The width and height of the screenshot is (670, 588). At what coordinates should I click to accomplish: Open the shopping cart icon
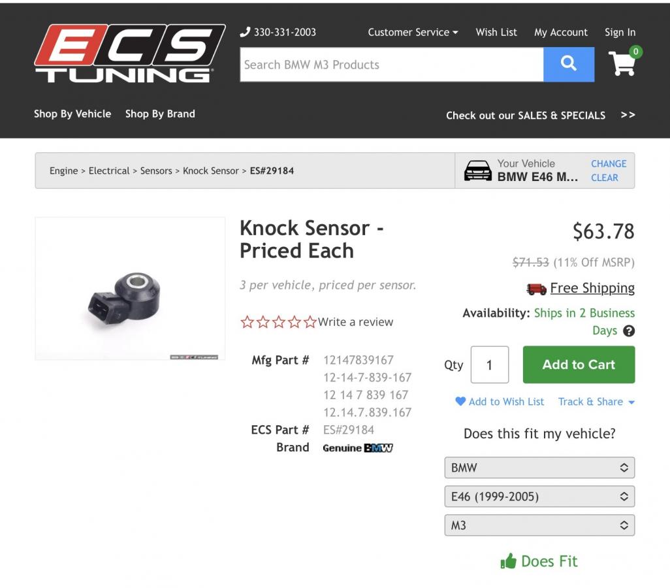click(624, 62)
